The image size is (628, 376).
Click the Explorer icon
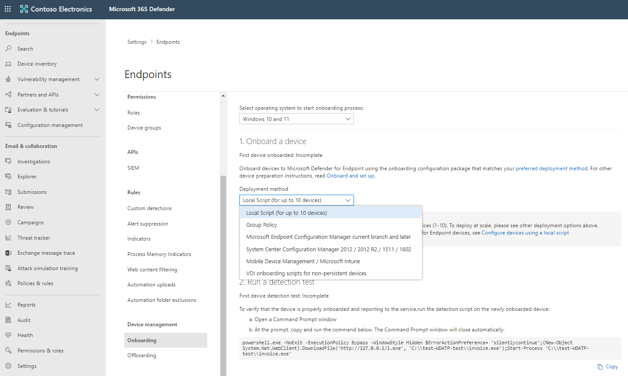click(8, 176)
